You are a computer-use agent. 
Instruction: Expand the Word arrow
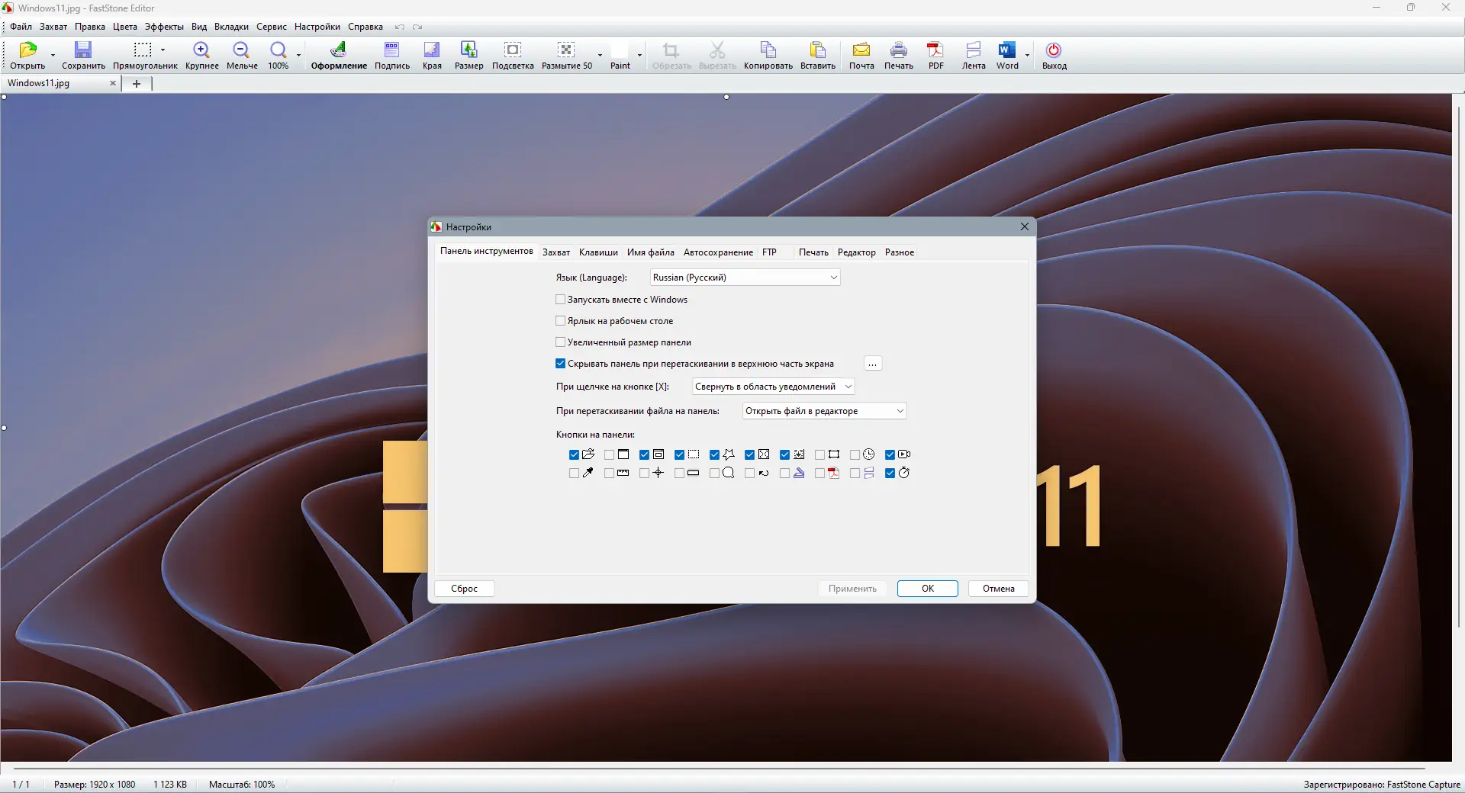click(1027, 55)
